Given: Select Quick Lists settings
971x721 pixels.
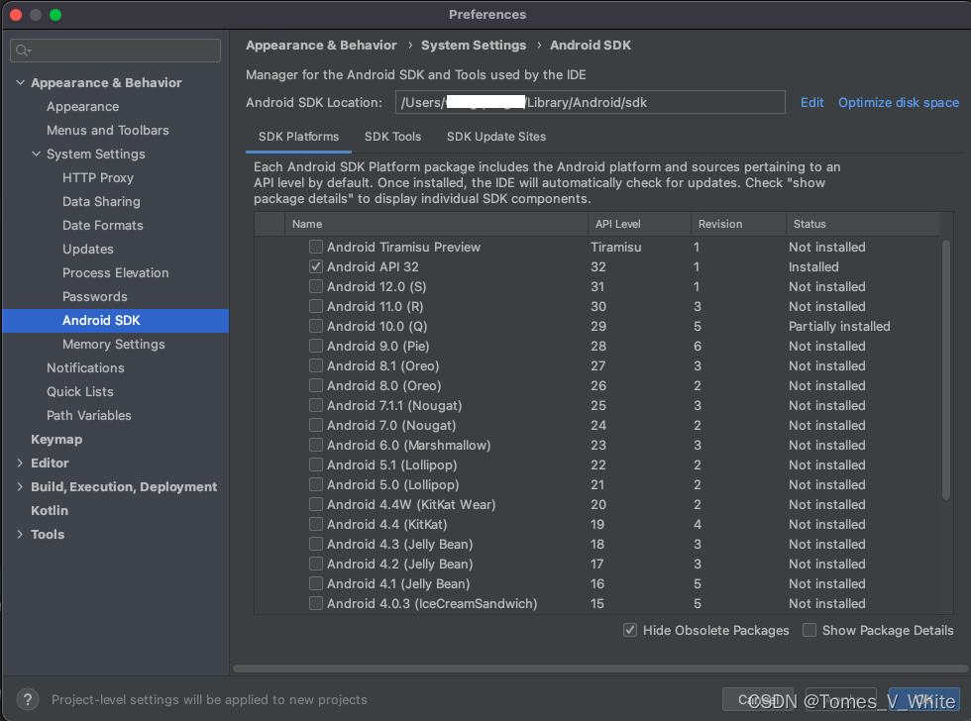Looking at the screenshot, I should click(80, 392).
